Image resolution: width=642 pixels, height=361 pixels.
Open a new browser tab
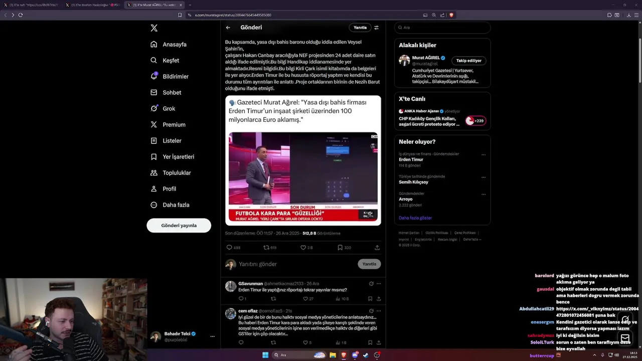tap(190, 5)
